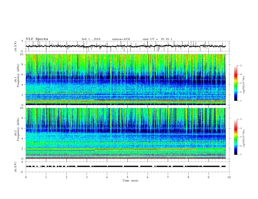Screen dimensions: 258x199
Task: Click inside the ch.2 spectrogram panel
Action: click(125, 133)
